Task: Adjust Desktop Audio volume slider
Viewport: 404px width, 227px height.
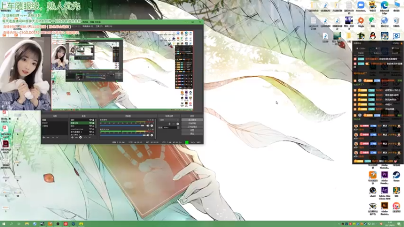Action: coord(122,126)
